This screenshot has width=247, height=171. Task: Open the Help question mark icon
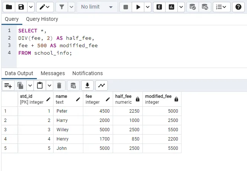coord(238,7)
